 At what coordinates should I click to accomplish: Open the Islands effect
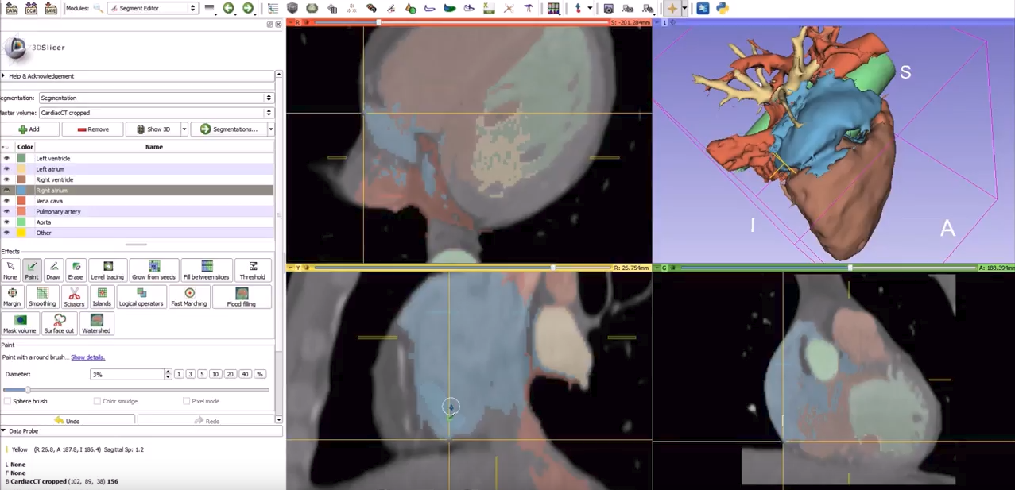102,297
